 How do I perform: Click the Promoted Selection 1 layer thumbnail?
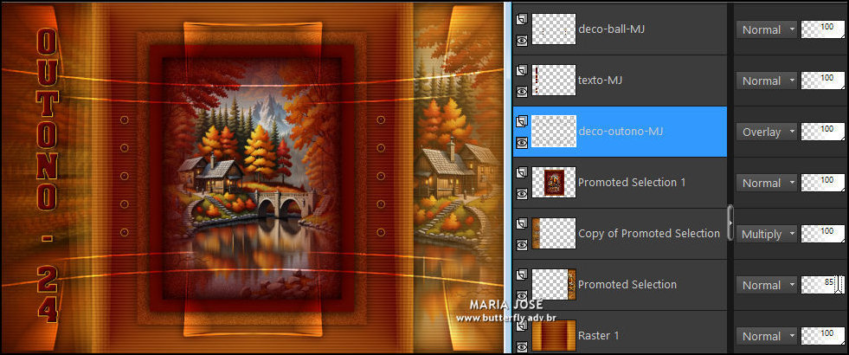[553, 183]
